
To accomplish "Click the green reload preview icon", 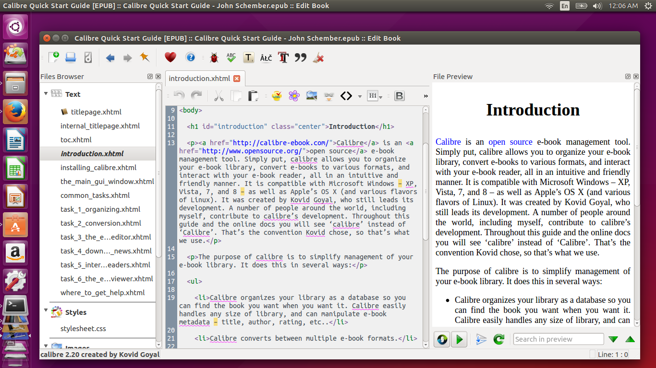I will (499, 339).
